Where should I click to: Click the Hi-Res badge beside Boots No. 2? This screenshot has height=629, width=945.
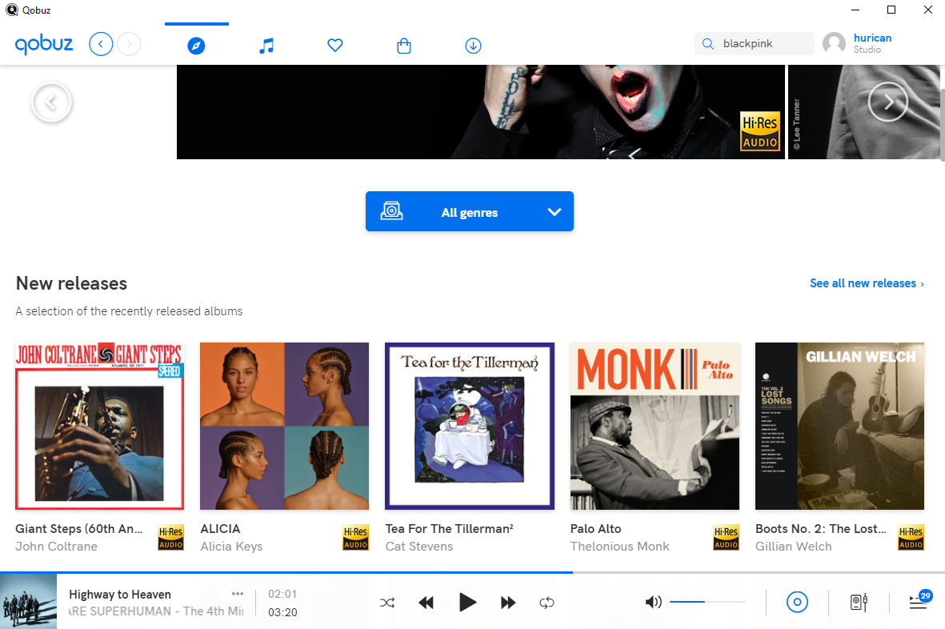point(911,538)
